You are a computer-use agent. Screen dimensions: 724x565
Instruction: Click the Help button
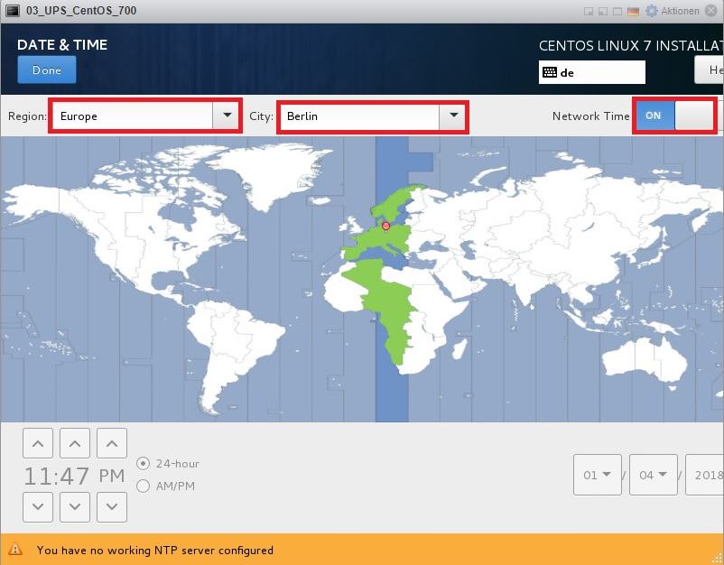[710, 69]
